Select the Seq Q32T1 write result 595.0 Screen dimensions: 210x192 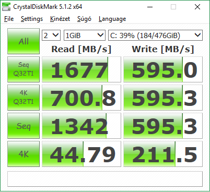point(163,69)
